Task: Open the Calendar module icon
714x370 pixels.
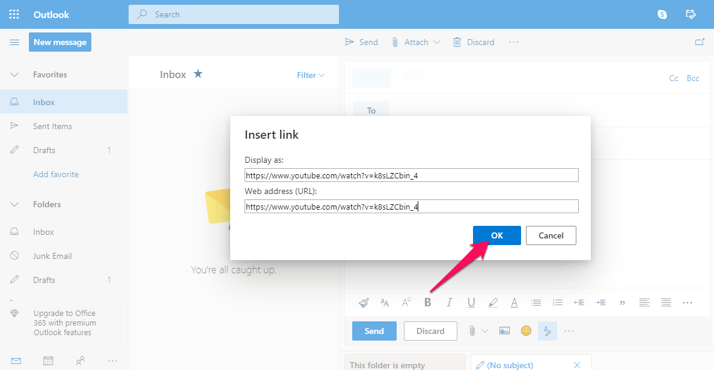Action: tap(48, 361)
